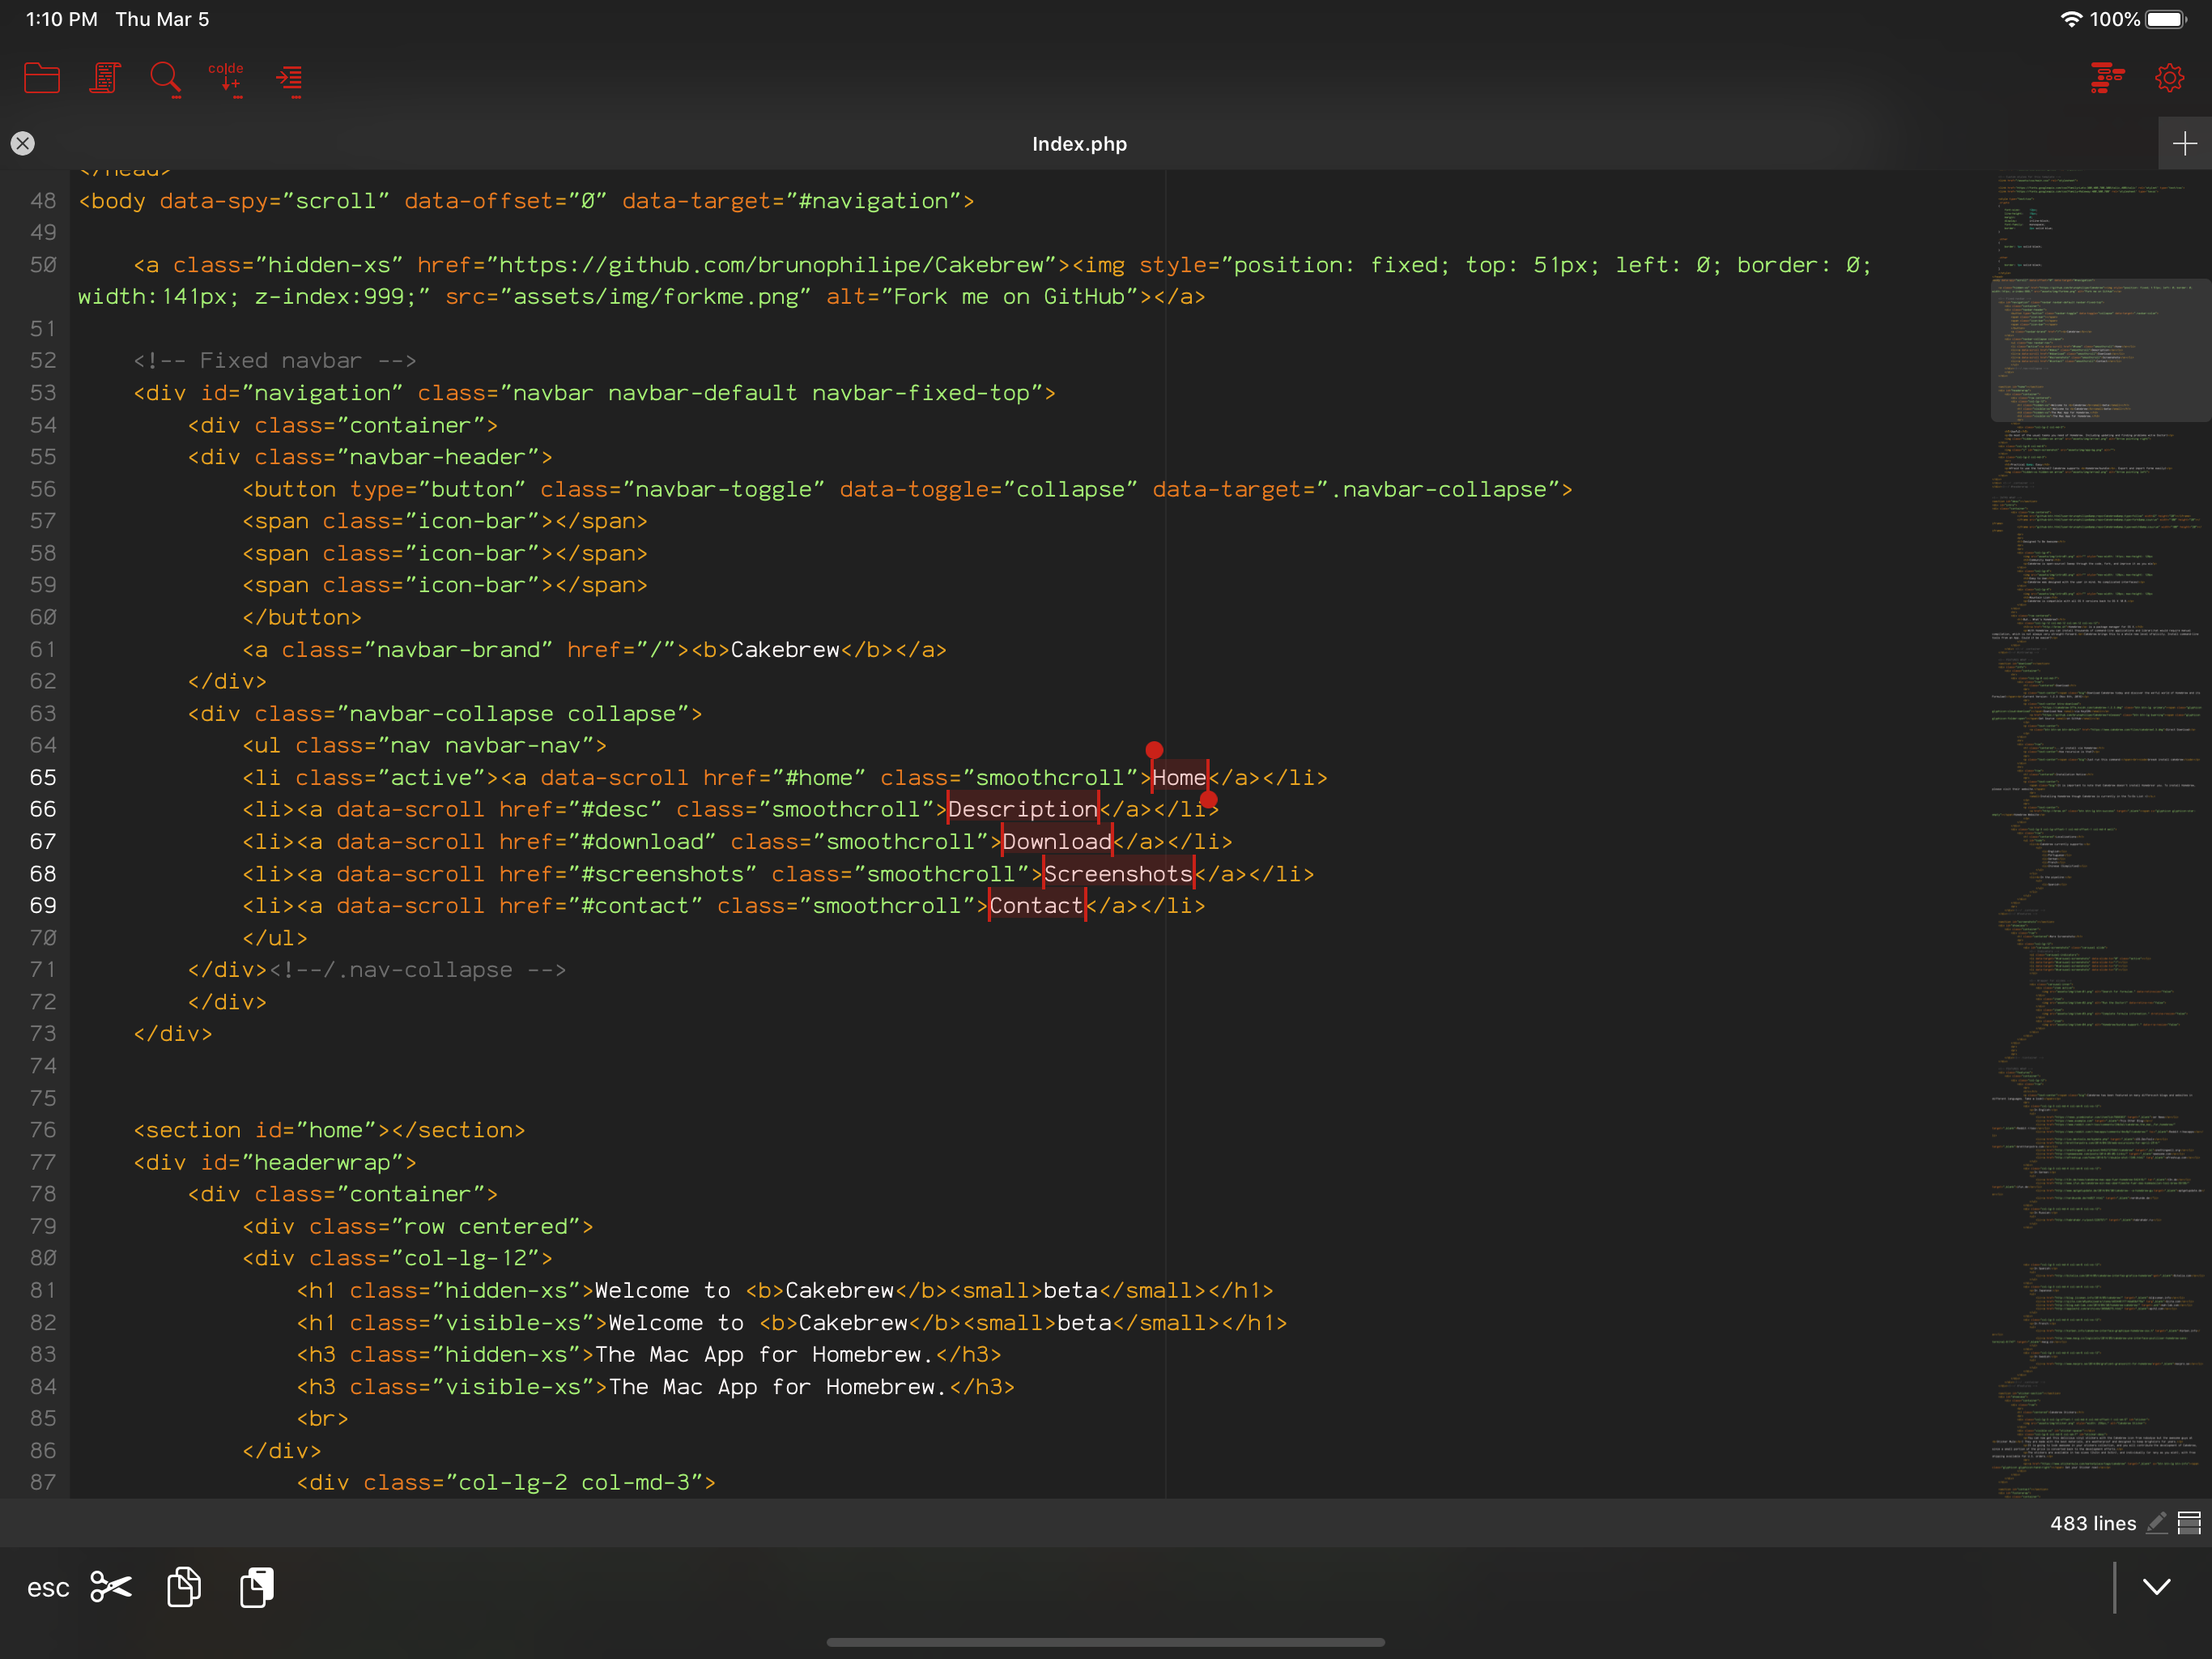This screenshot has width=2212, height=1659.
Task: Open the indent lines options
Action: (289, 78)
